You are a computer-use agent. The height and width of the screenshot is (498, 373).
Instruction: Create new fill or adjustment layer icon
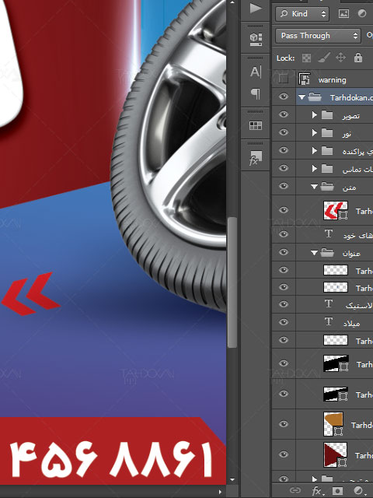point(358,491)
